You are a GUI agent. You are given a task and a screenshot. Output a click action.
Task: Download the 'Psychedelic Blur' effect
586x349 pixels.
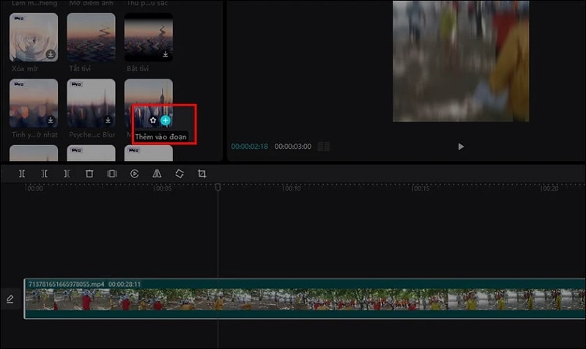(x=108, y=120)
